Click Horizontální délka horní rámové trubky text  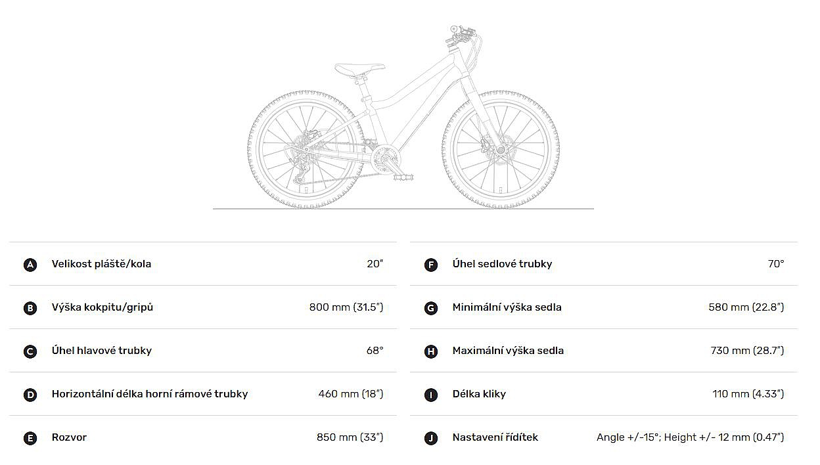150,394
